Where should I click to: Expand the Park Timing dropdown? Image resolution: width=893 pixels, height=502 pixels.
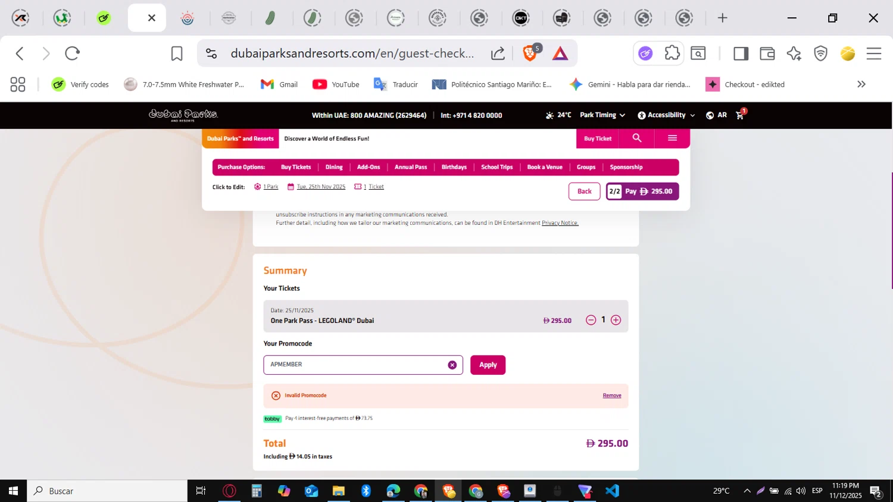[602, 115]
